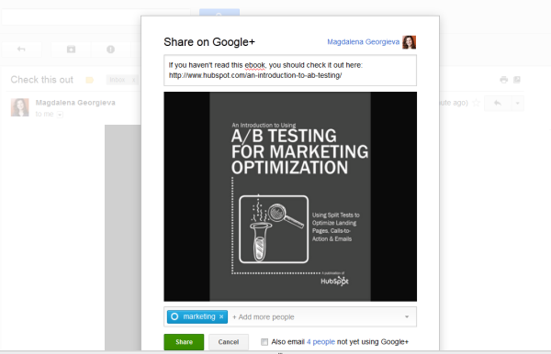The width and height of the screenshot is (551, 354).
Task: Enable Also email people not using Google+
Action: coord(264,342)
